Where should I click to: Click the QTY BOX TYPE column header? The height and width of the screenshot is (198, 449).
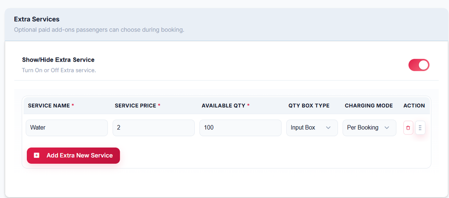click(309, 106)
